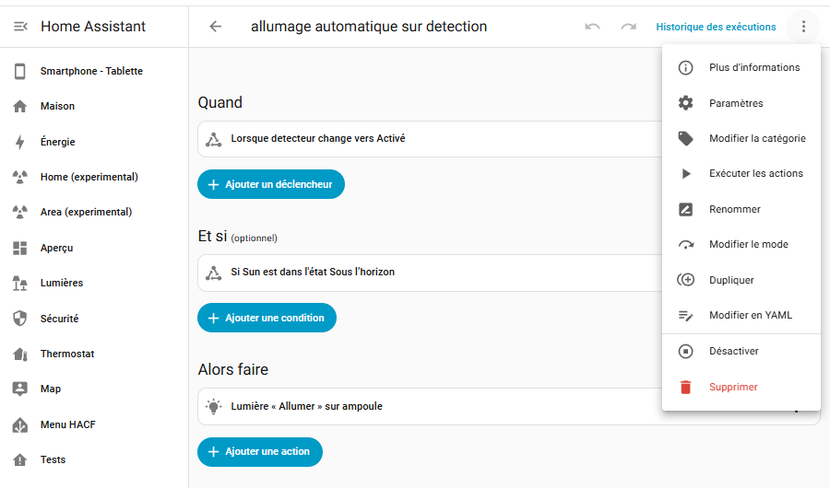Open Lumières lamp sidebar item
Viewport: 830px width, 488px height.
click(x=61, y=283)
